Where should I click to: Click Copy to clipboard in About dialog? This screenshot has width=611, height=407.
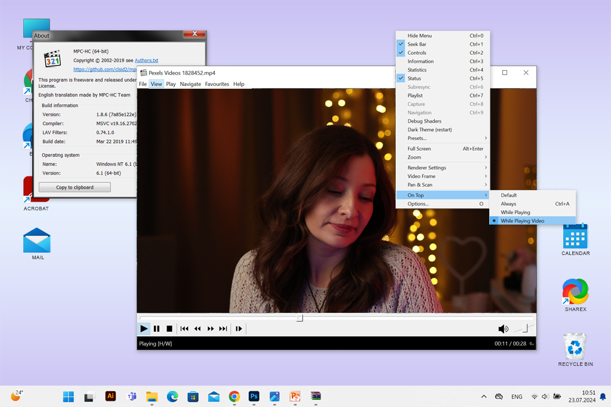(75, 187)
